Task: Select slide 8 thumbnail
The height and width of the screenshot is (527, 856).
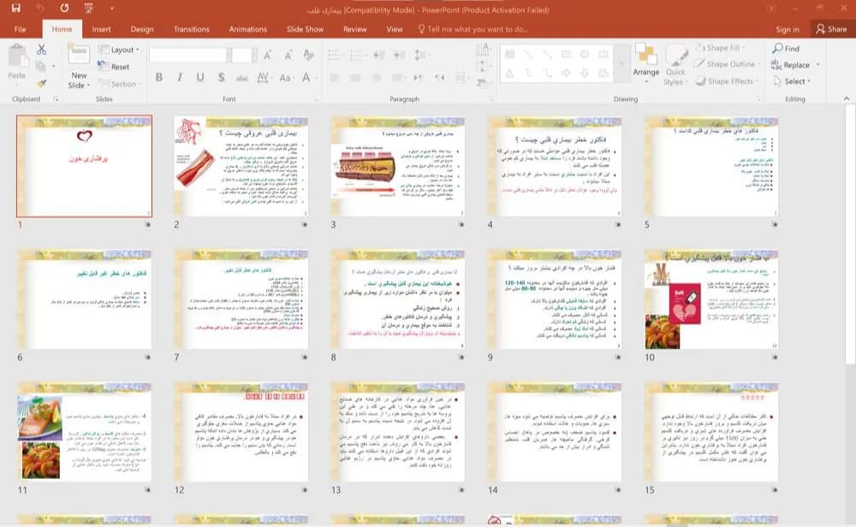Action: 397,299
